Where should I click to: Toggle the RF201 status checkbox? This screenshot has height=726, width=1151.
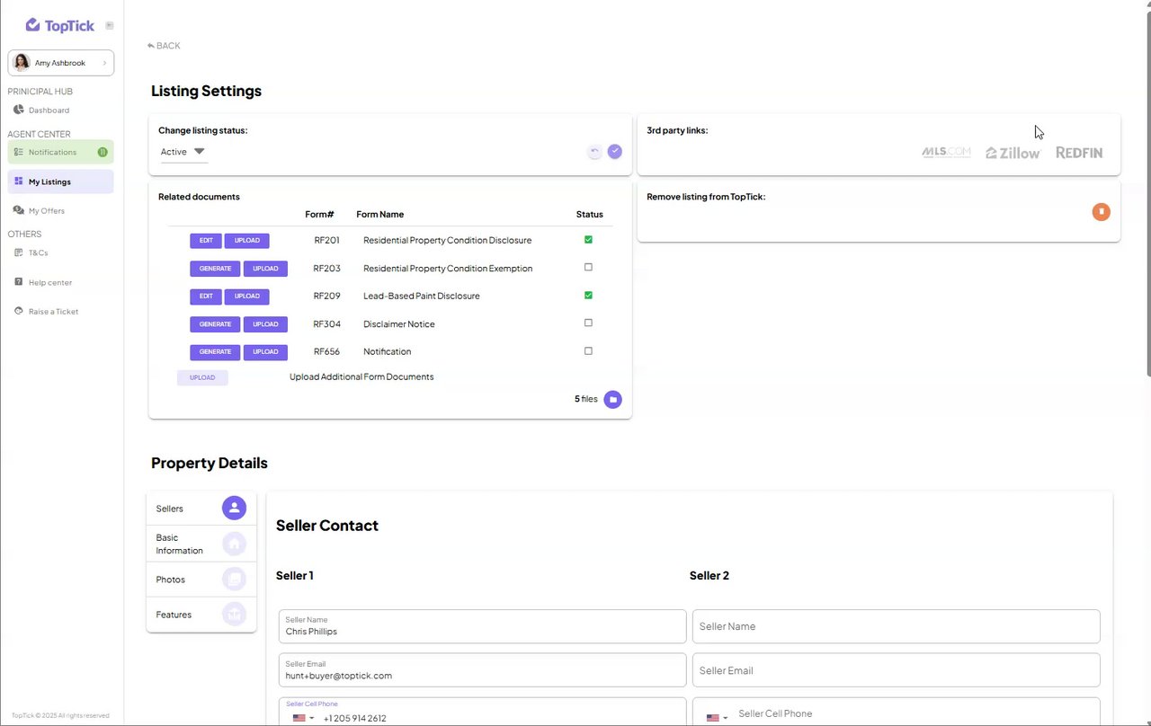click(x=589, y=240)
